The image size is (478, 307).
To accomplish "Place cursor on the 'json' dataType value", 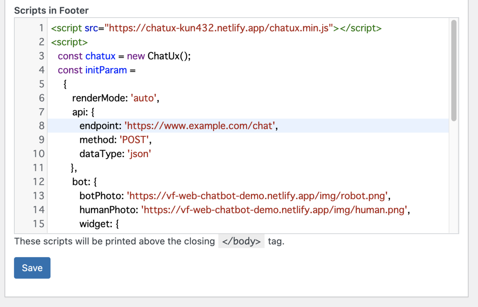I will (139, 154).
